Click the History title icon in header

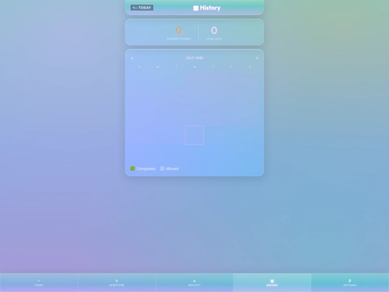(196, 8)
